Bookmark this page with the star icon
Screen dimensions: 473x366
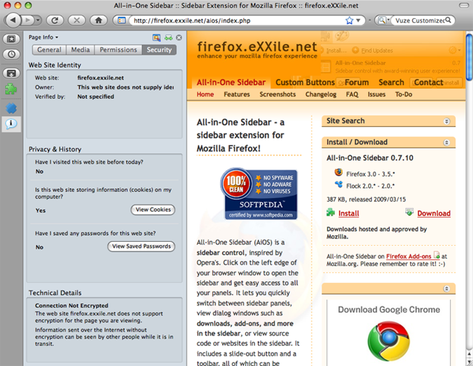tap(349, 20)
